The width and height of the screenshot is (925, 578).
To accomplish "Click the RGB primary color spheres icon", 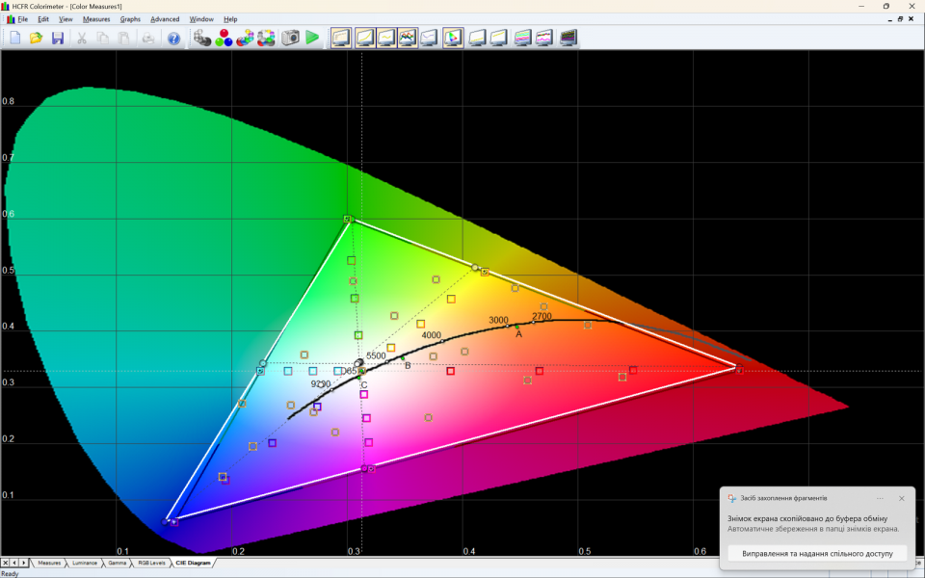I will pyautogui.click(x=224, y=38).
